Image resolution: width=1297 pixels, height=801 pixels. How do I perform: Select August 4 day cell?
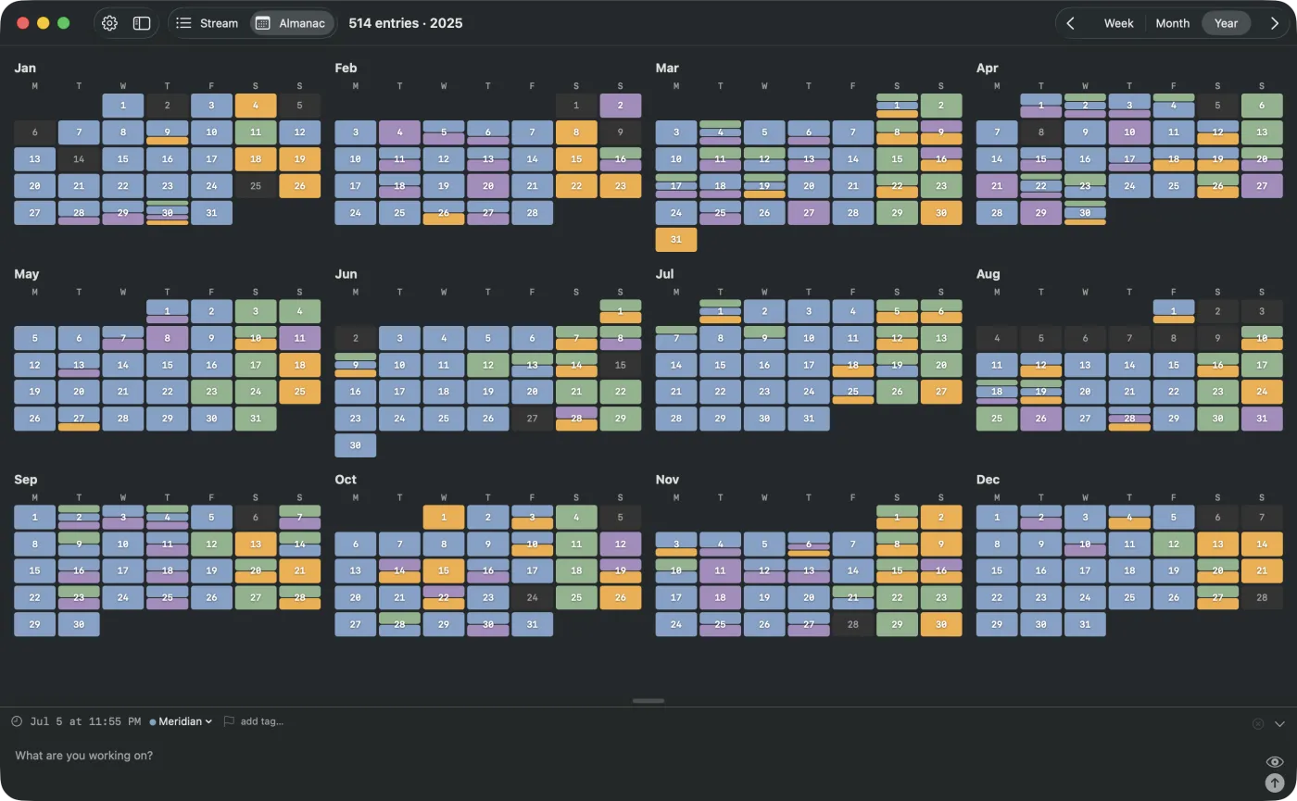pyautogui.click(x=997, y=338)
